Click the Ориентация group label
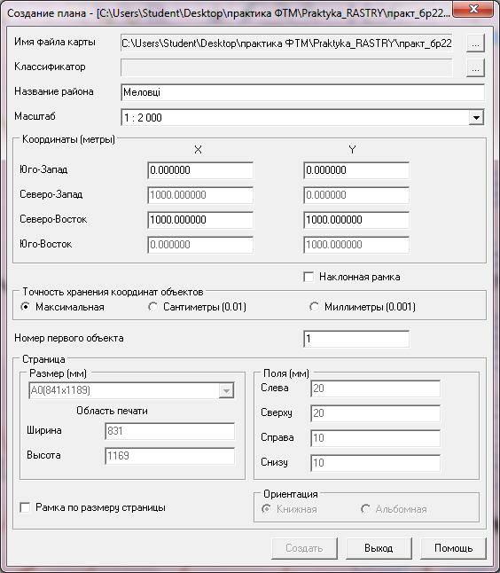The image size is (500, 573). click(x=291, y=494)
